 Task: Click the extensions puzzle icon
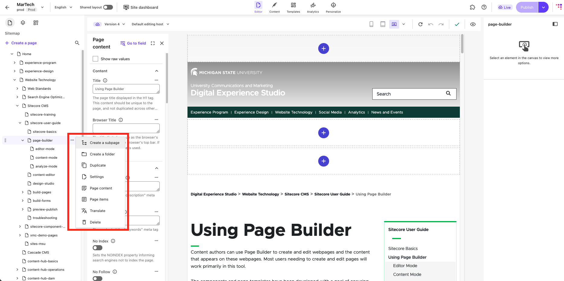click(473, 7)
